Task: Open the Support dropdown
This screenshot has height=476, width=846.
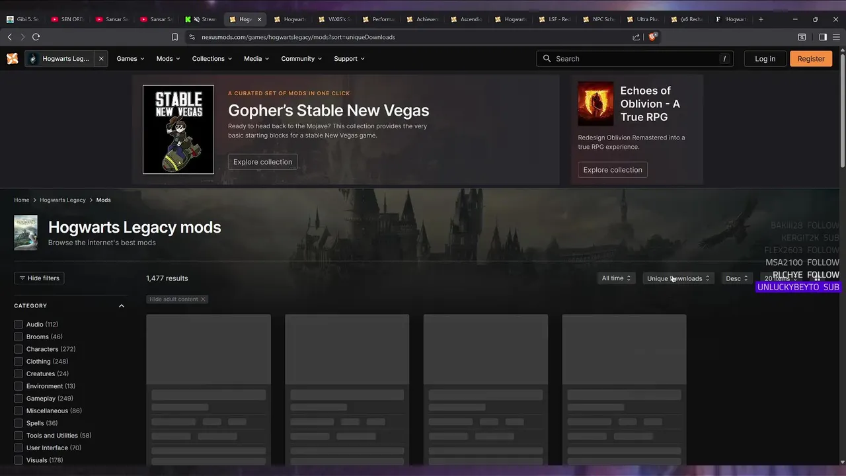Action: point(349,59)
